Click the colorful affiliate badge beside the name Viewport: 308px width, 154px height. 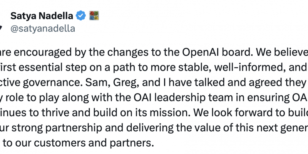pos(94,16)
